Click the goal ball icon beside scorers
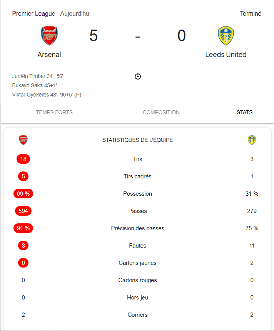Viewport: 274px width, 331px height. 138,77
